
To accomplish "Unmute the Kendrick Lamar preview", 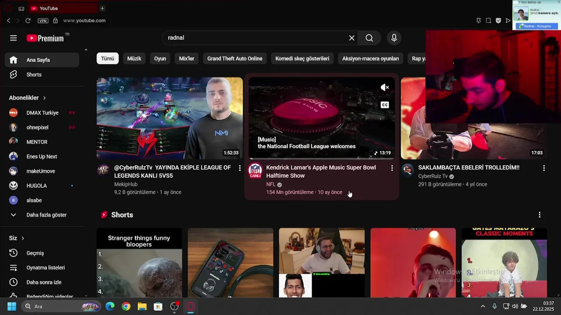I will click(385, 87).
